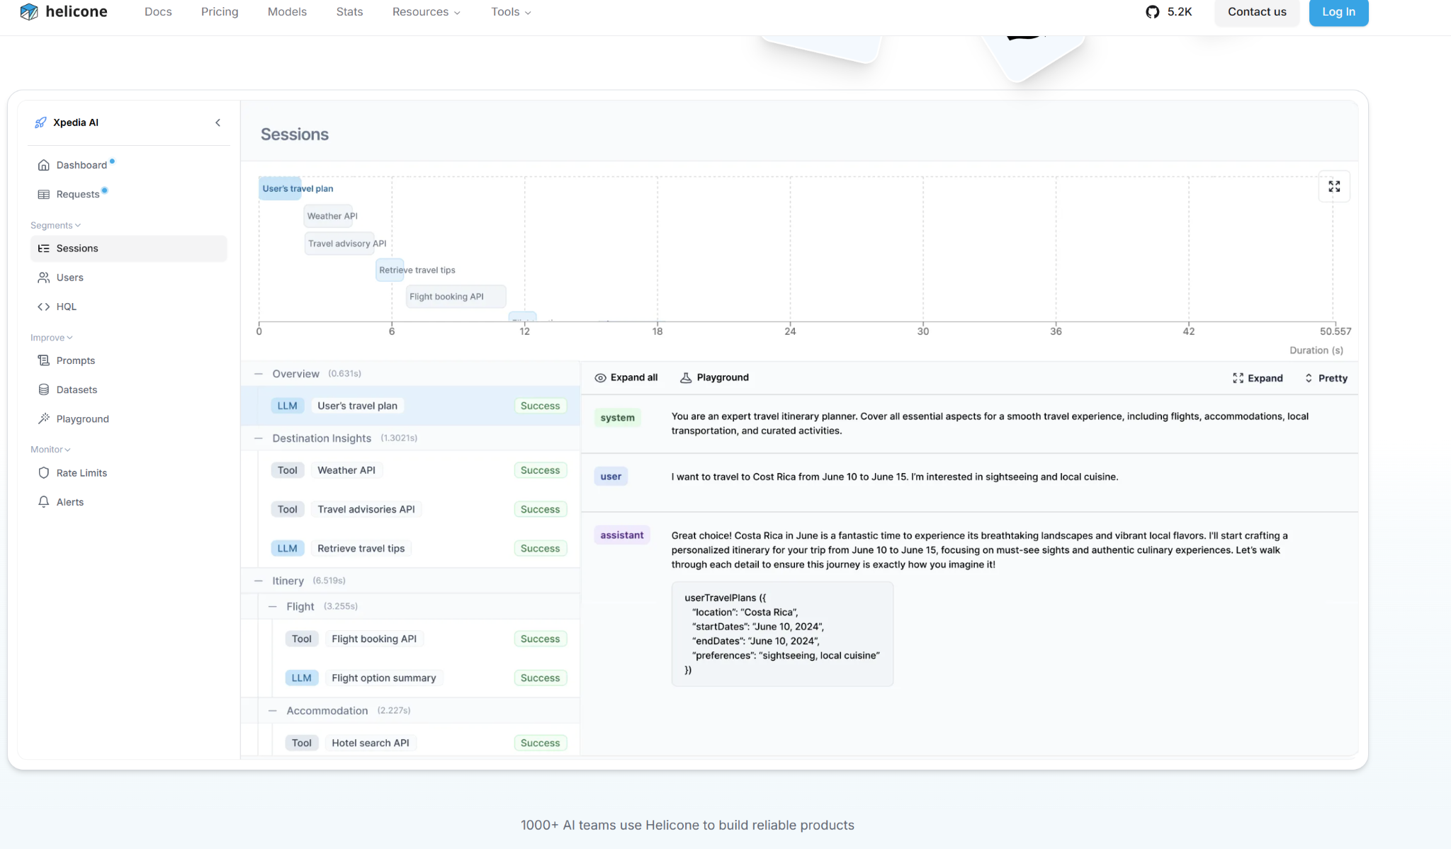Click the Helicone logo icon
The image size is (1451, 849).
click(x=29, y=11)
